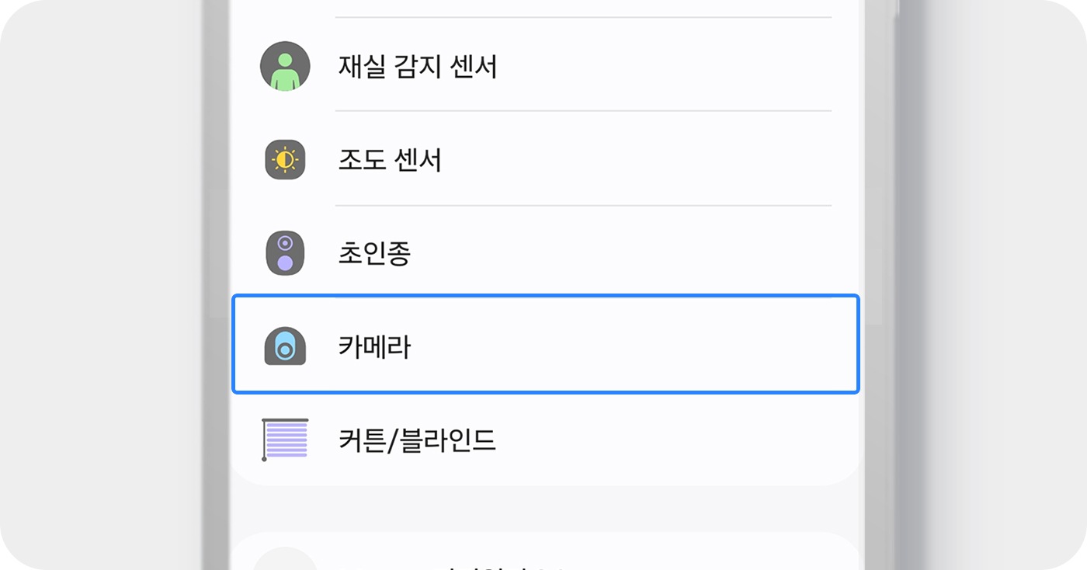Tap the 초인종 doorbell icon
Image resolution: width=1087 pixels, height=570 pixels.
click(285, 253)
